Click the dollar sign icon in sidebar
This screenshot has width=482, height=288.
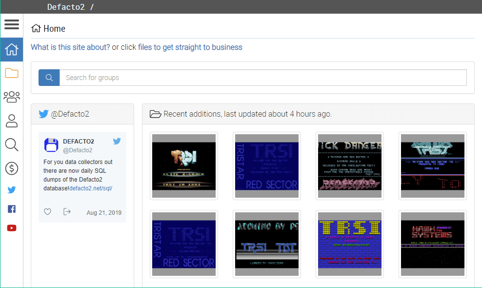pyautogui.click(x=12, y=168)
